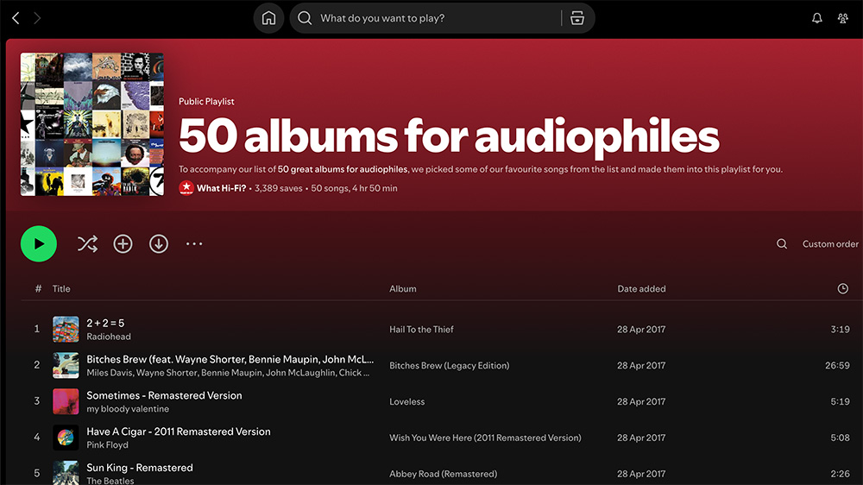Click the playlist cover collage
Viewport: 863px width, 485px height.
point(91,124)
